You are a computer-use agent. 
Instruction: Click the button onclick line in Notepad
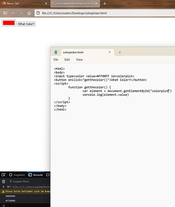100,80
